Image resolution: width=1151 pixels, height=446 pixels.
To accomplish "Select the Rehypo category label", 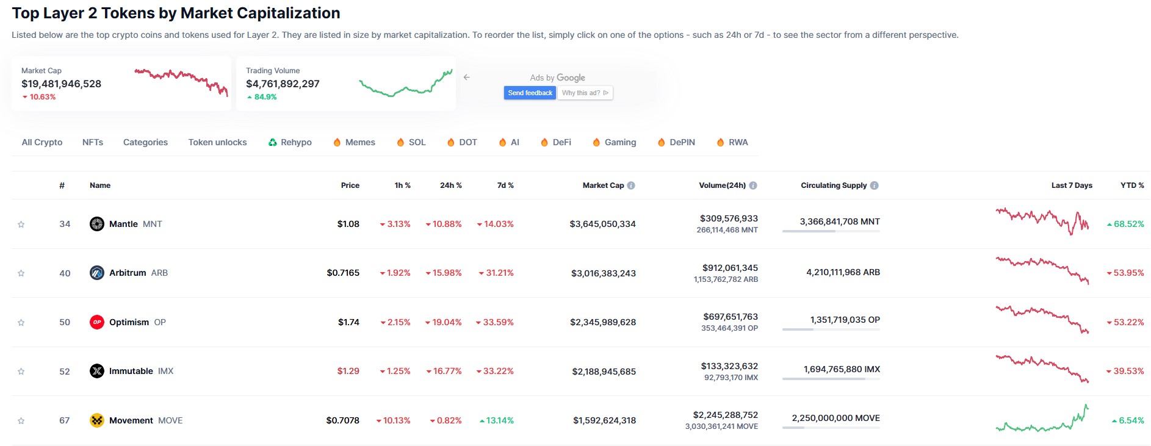I will click(x=296, y=142).
